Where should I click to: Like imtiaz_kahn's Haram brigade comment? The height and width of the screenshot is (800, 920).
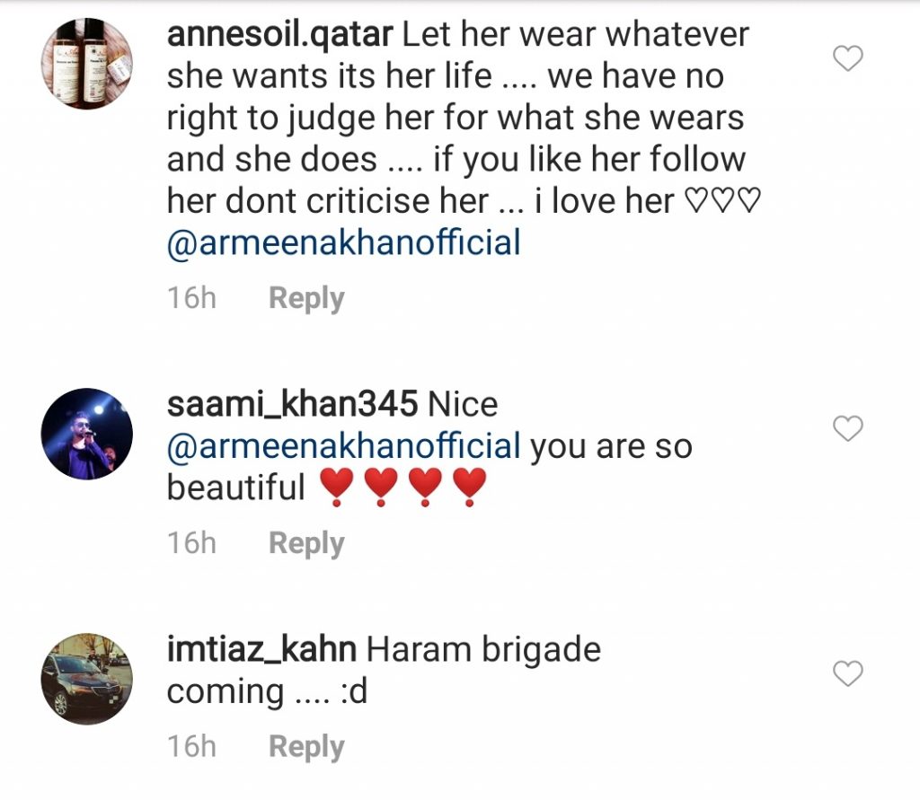point(848,673)
